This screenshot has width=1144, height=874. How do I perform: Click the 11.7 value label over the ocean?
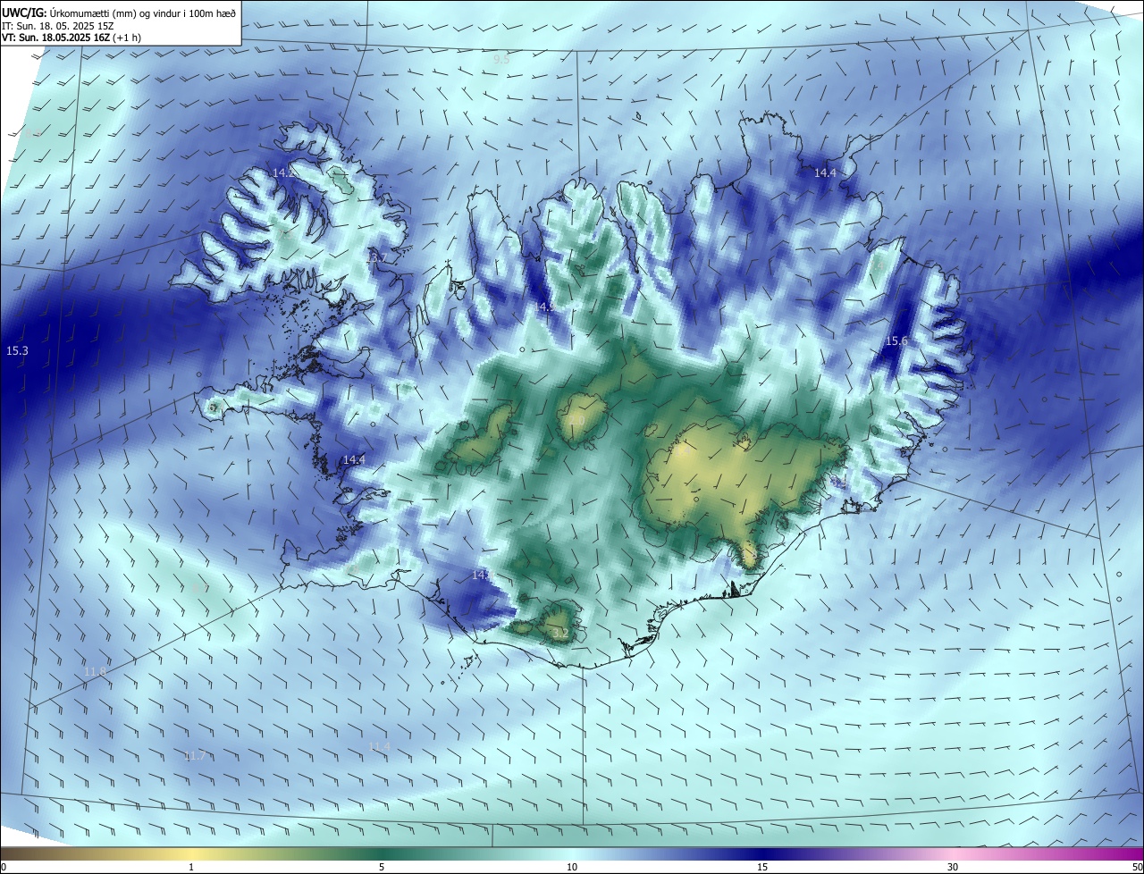pyautogui.click(x=195, y=756)
